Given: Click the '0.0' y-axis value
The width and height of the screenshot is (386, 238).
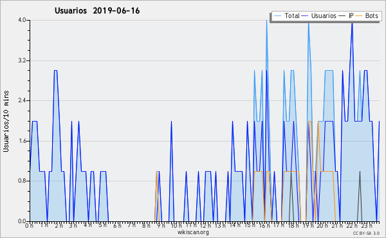Looking at the screenshot, I should (22, 221).
